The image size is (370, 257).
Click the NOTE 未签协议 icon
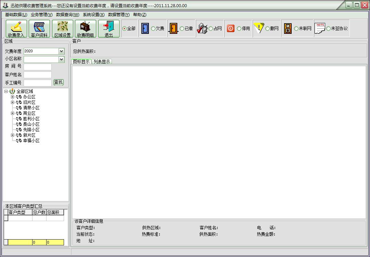pyautogui.click(x=320, y=28)
